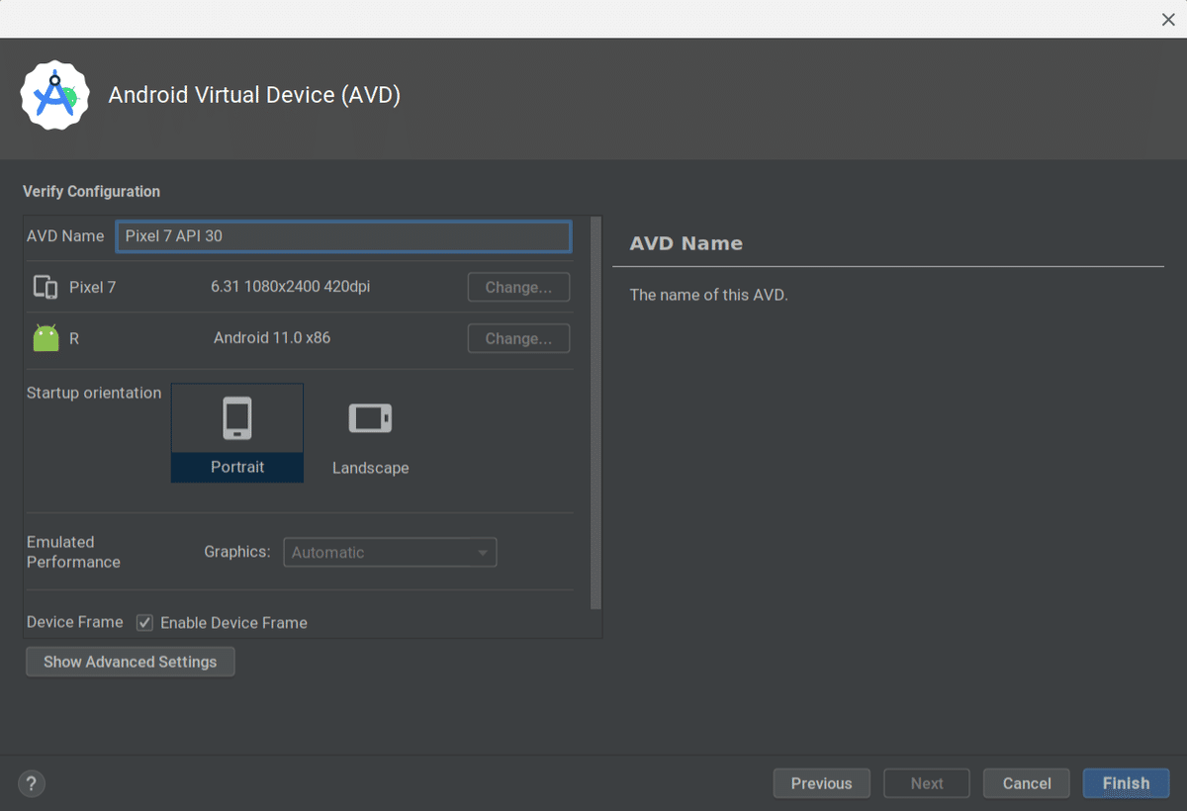
Task: Change the Pixel 7 hardware device
Action: (518, 287)
